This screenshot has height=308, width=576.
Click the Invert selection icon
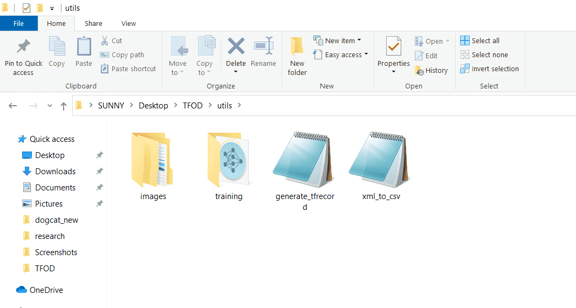coord(465,69)
